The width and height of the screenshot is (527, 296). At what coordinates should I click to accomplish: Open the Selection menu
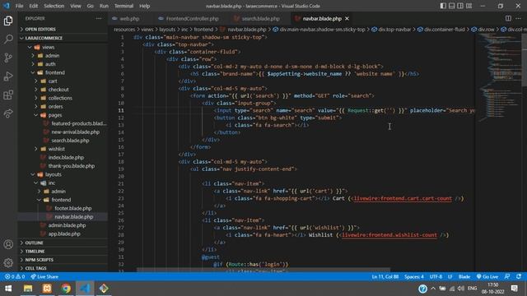pyautogui.click(x=54, y=6)
